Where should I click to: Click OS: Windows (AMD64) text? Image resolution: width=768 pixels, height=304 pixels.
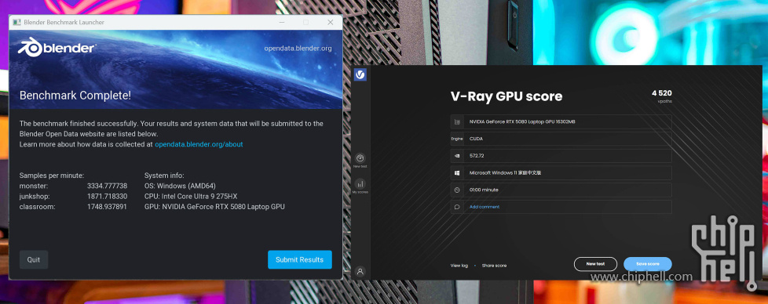pyautogui.click(x=181, y=186)
